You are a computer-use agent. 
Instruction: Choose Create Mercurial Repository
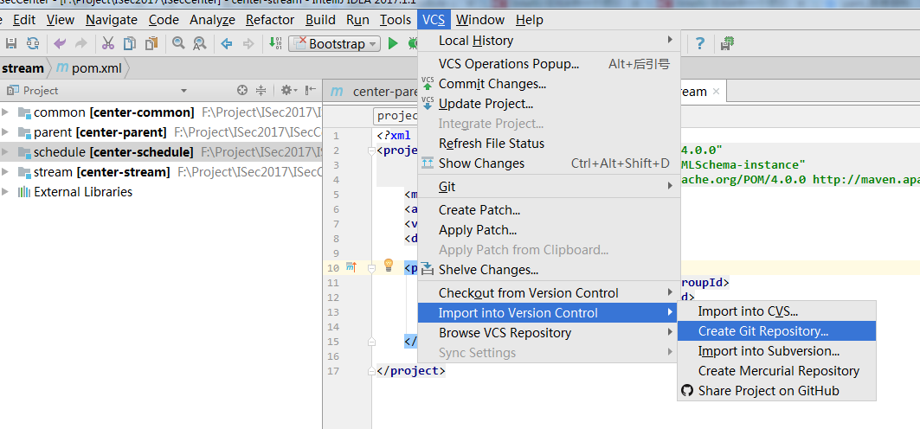tap(776, 371)
